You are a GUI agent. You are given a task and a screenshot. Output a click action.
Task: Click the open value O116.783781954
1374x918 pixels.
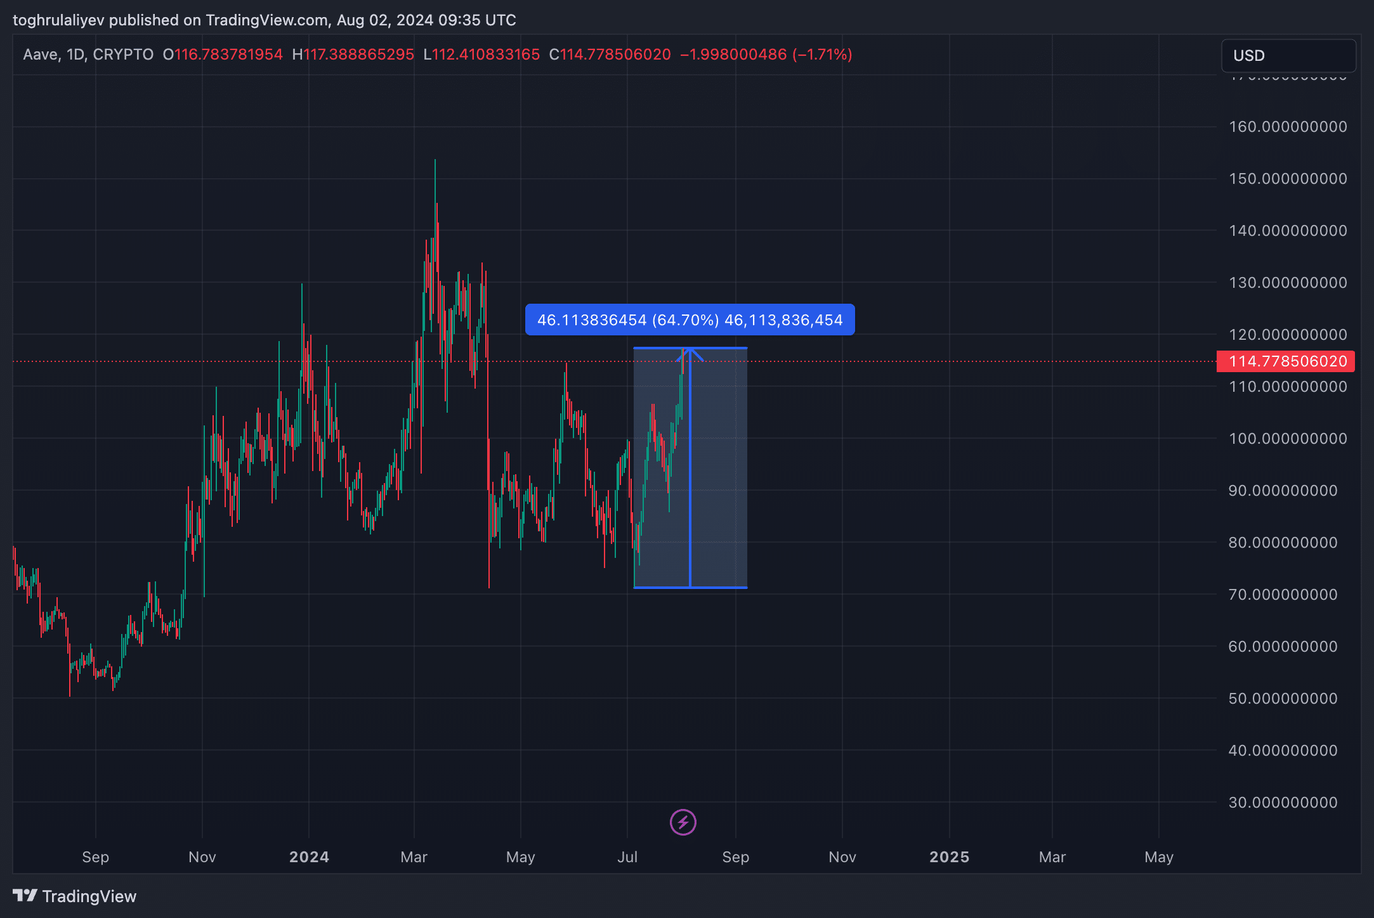click(223, 55)
